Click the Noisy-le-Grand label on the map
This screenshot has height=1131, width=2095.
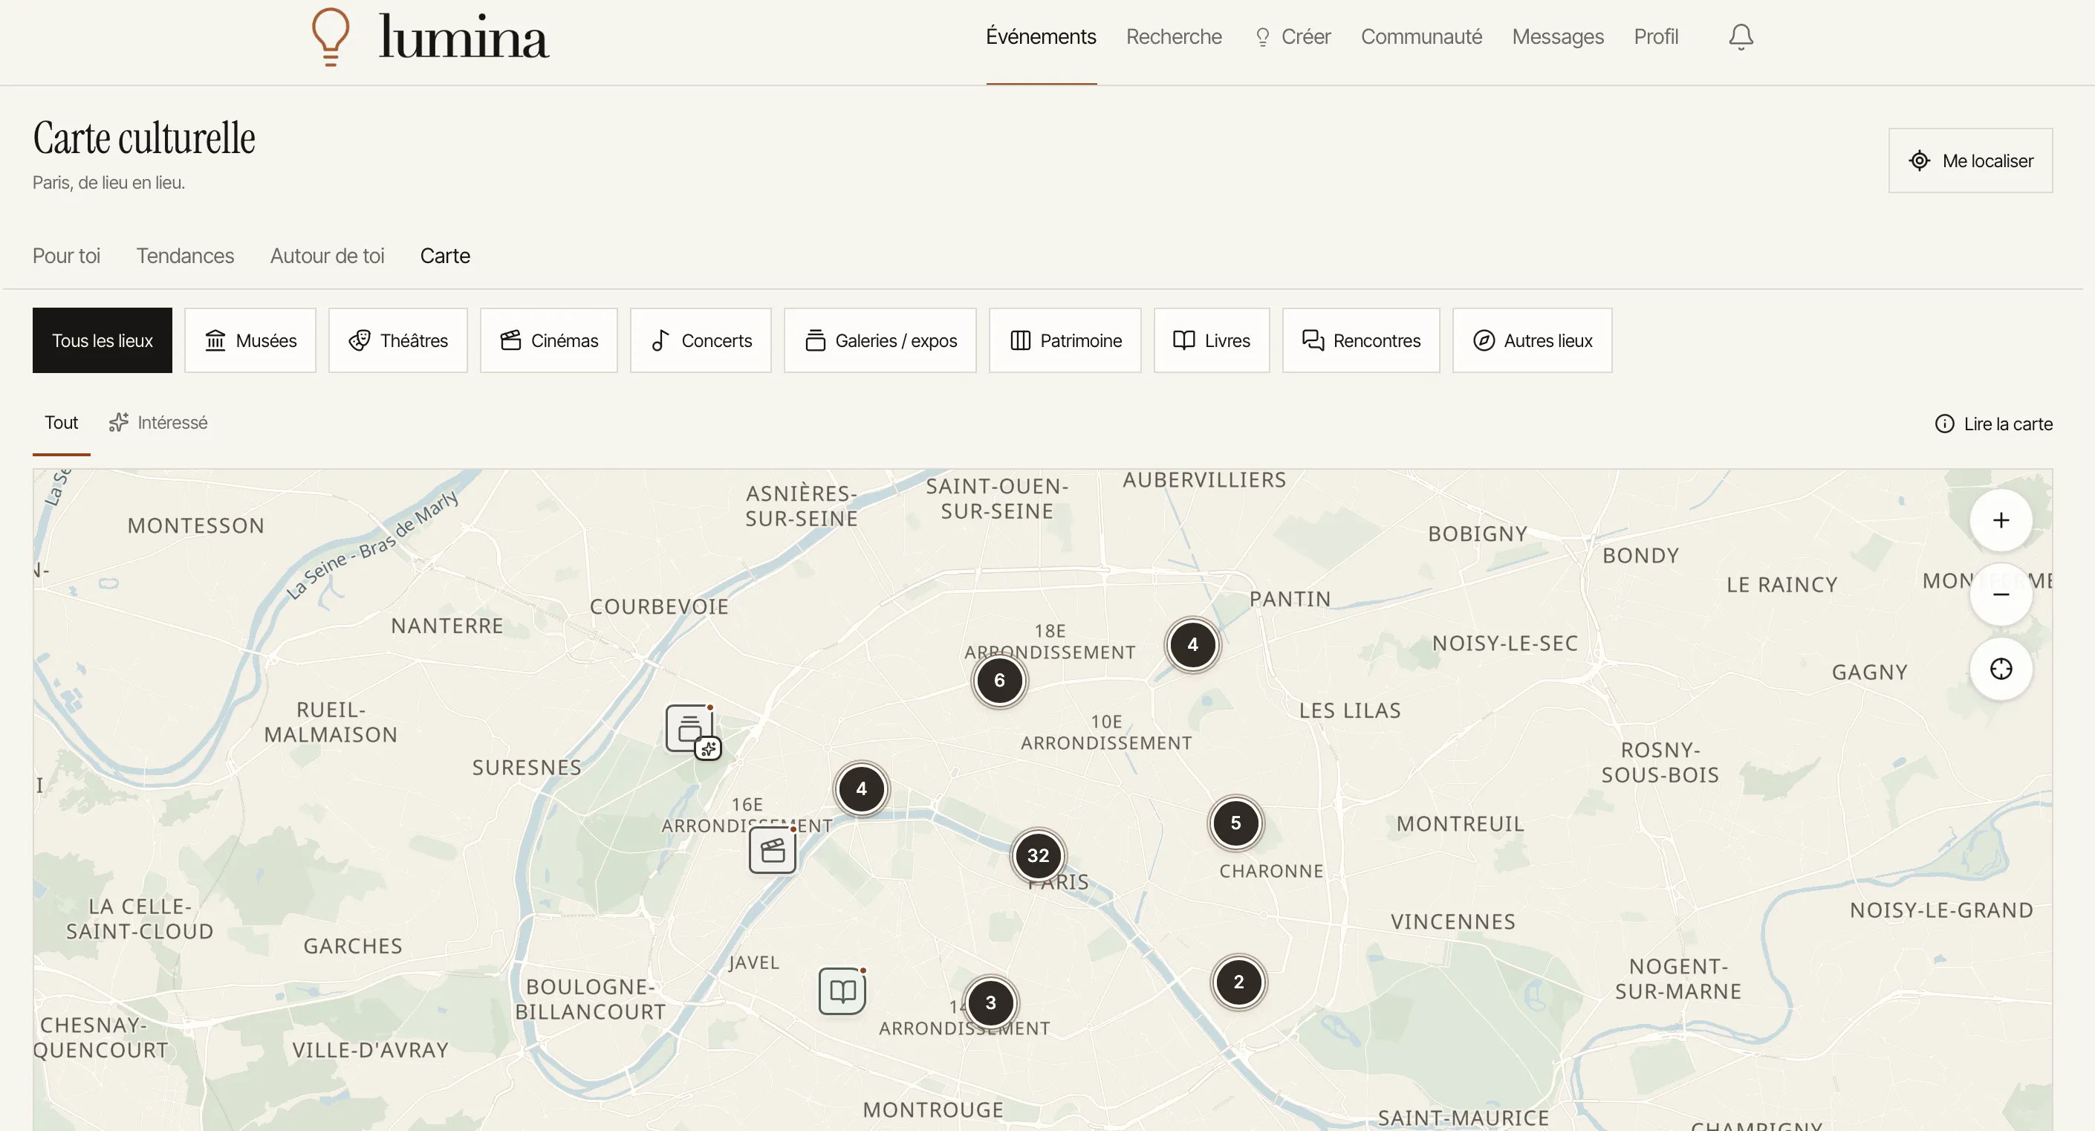click(x=1942, y=910)
